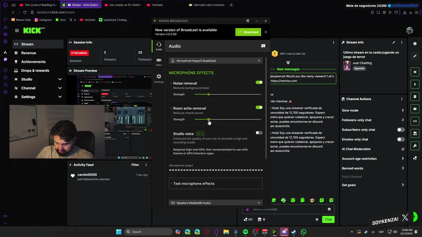
Task: Click the chat bubble icon in right toolbar
Action: coord(415,109)
